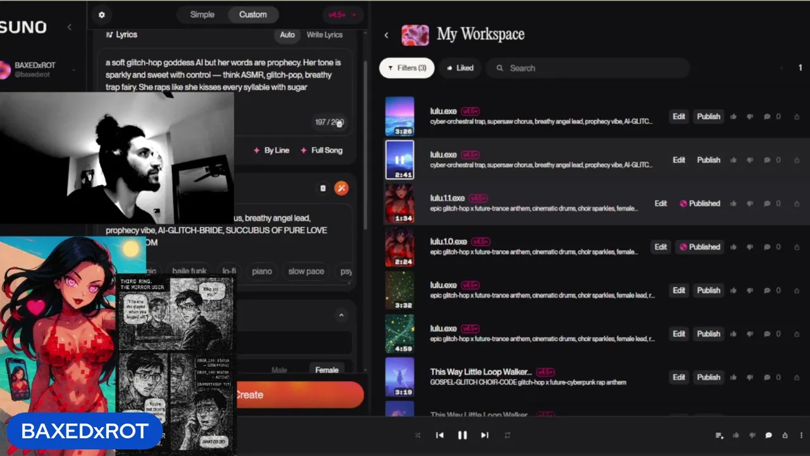This screenshot has height=456, width=810.
Task: Switch to Custom mode tab
Action: (x=252, y=15)
